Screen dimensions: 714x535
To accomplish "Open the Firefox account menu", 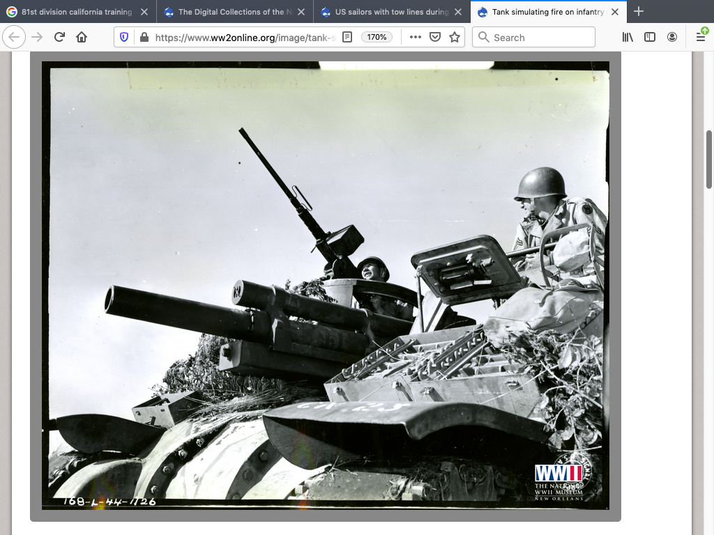I will [x=672, y=37].
